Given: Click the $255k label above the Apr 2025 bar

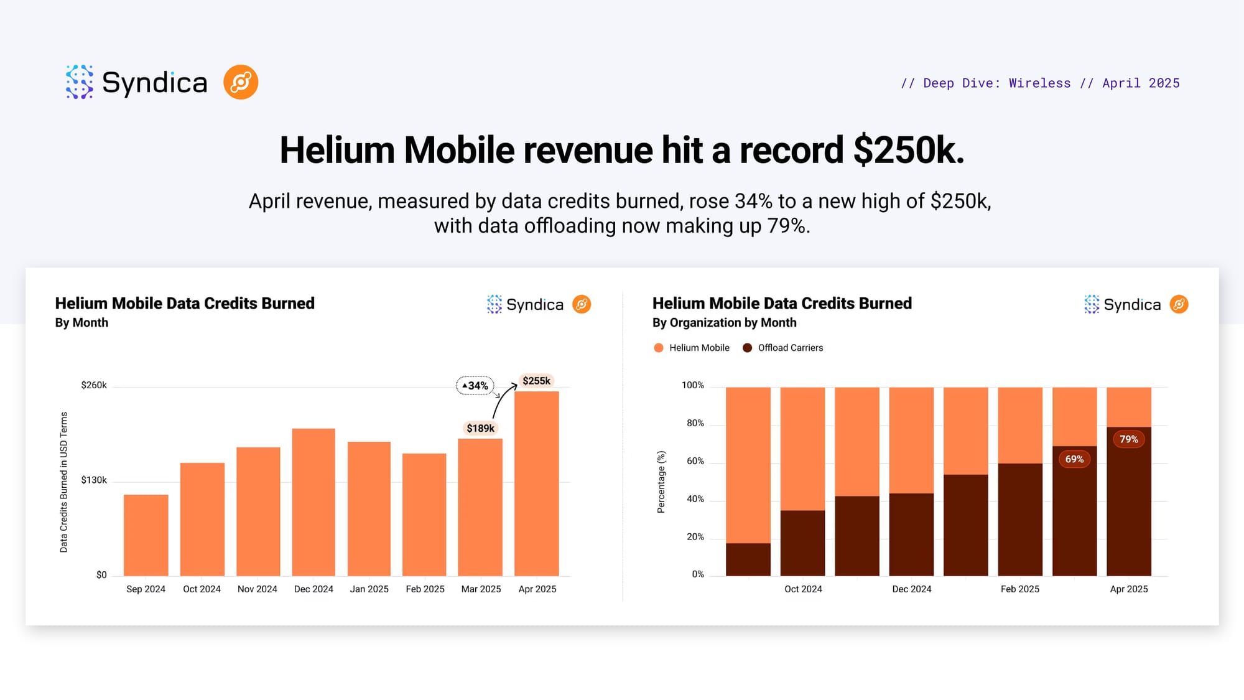Looking at the screenshot, I should pyautogui.click(x=536, y=381).
